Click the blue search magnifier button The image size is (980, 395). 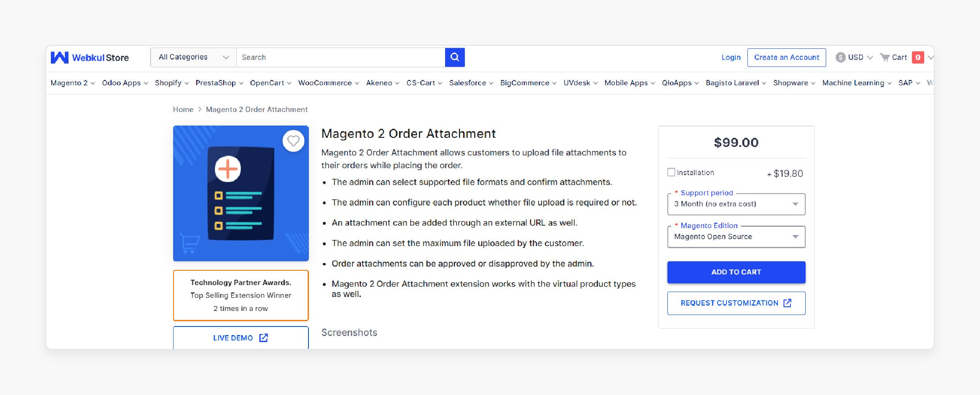tap(455, 57)
